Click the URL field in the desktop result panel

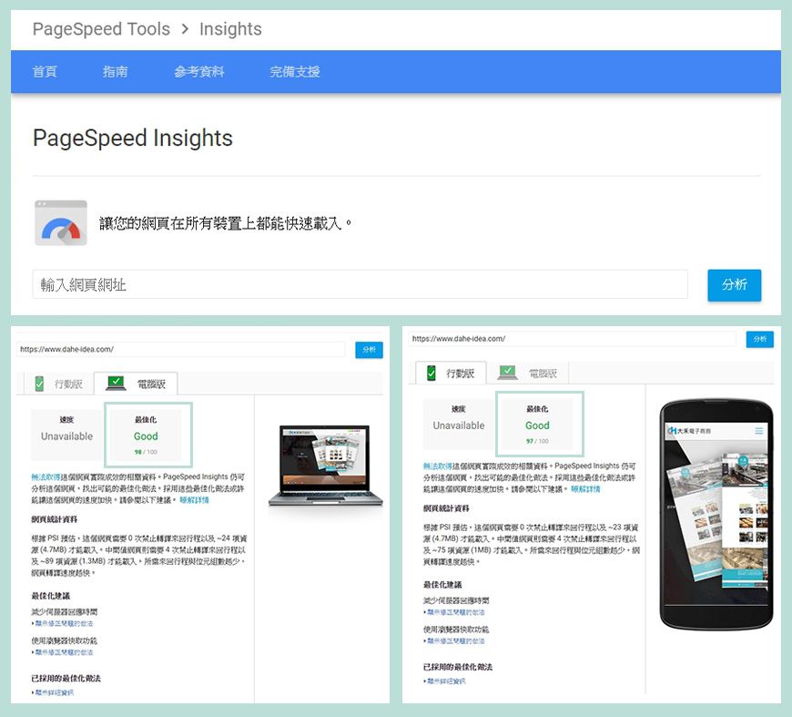181,350
